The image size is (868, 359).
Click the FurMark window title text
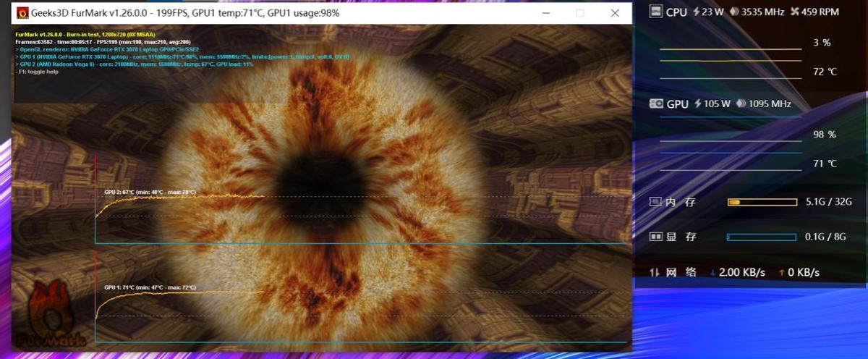click(185, 13)
